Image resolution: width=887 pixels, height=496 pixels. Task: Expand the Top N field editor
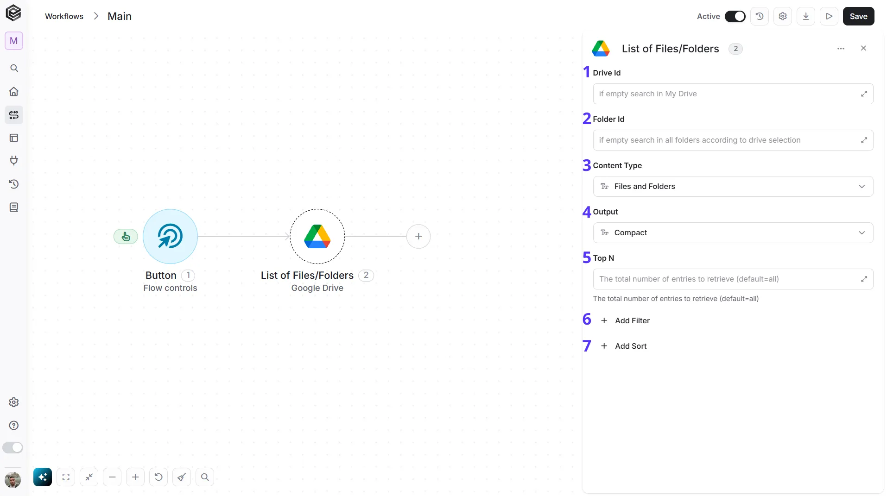(x=864, y=279)
